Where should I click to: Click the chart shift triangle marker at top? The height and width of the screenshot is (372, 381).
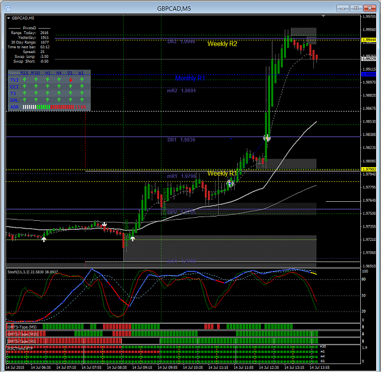[x=323, y=16]
